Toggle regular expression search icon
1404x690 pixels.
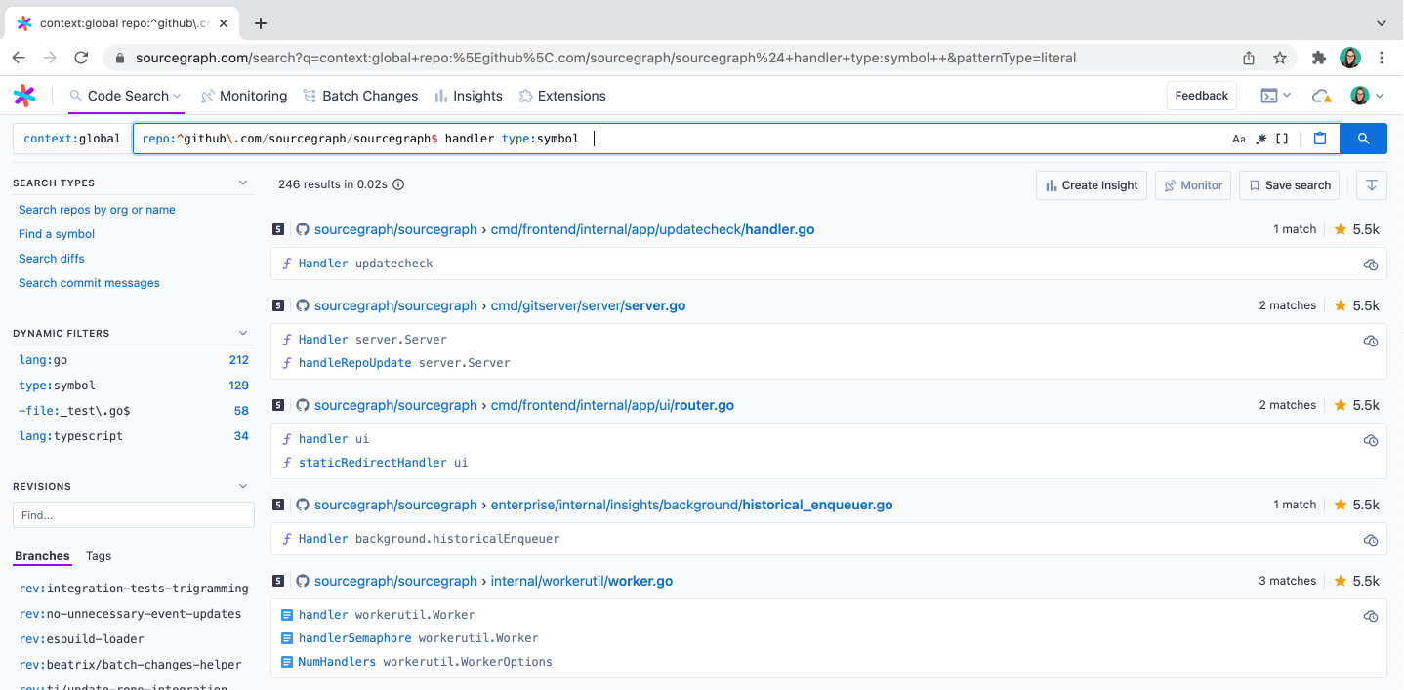tap(1260, 139)
